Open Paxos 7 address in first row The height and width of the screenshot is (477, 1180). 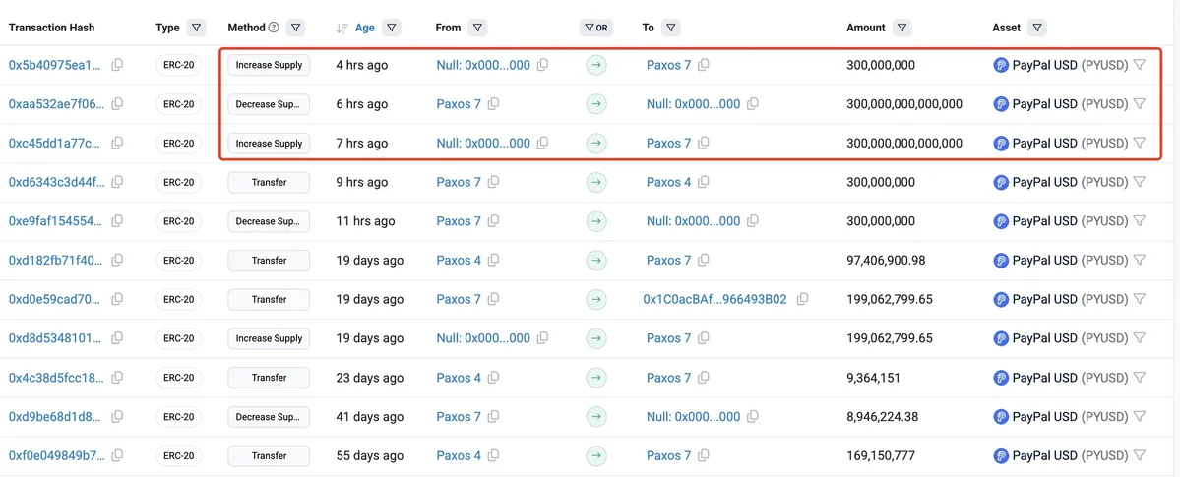click(668, 65)
